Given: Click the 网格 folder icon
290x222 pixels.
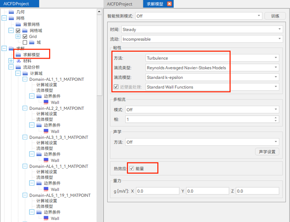Looking at the screenshot, I should [11, 18].
